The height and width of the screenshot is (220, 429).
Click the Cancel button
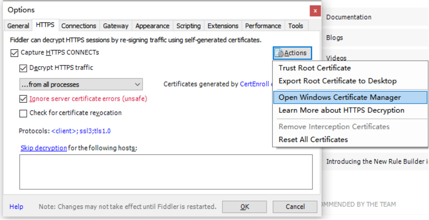pos(295,207)
